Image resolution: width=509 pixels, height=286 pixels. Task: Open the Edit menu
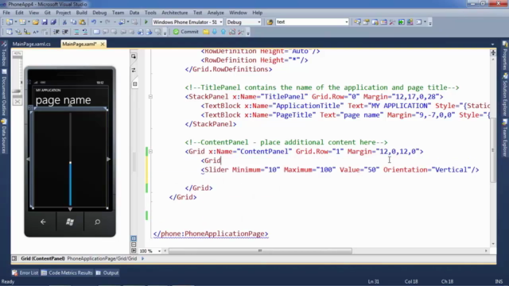(19, 13)
